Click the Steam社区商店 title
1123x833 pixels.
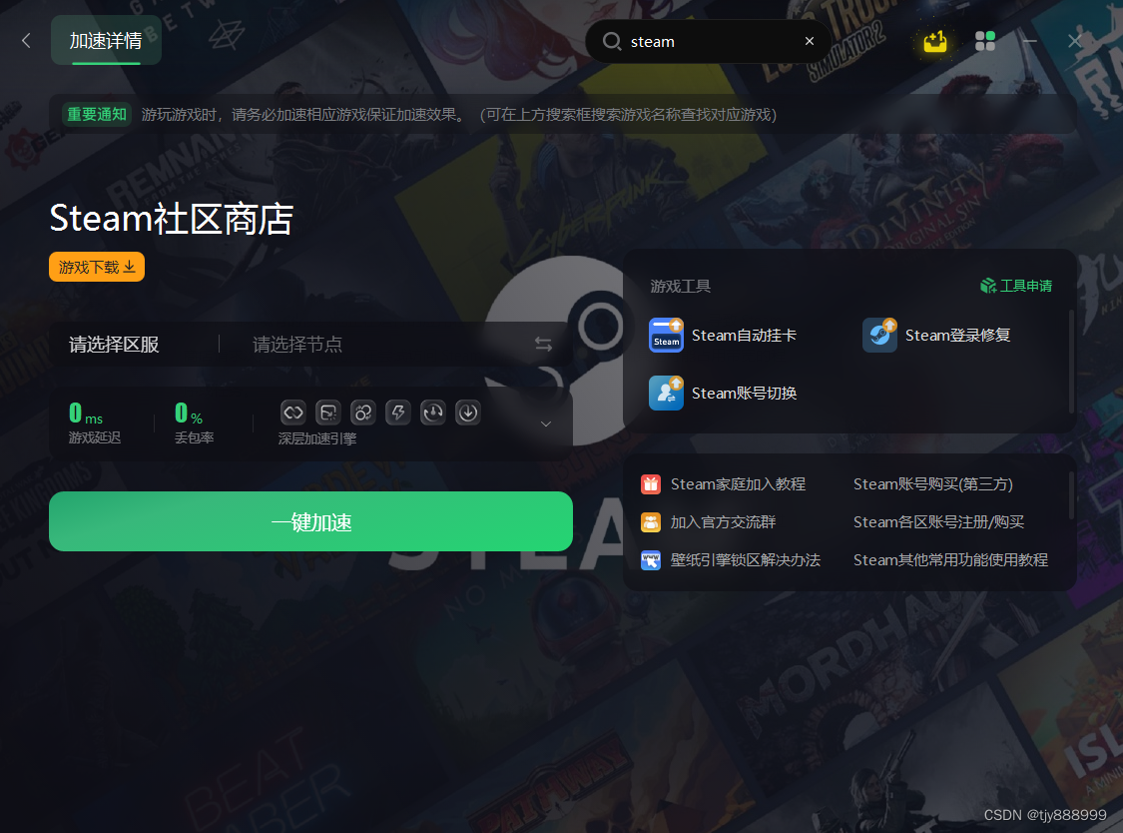point(172,219)
